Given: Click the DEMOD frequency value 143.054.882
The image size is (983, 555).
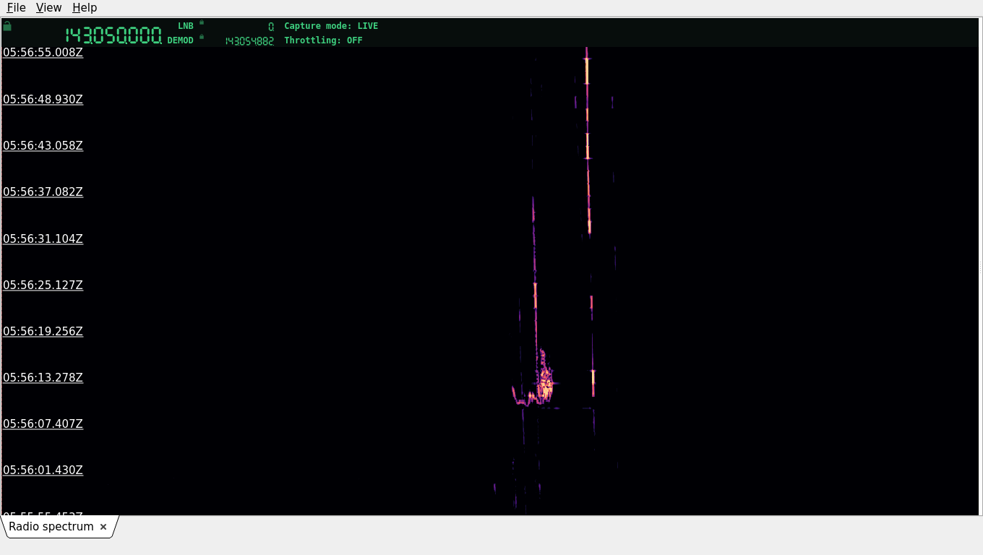Looking at the screenshot, I should (249, 41).
